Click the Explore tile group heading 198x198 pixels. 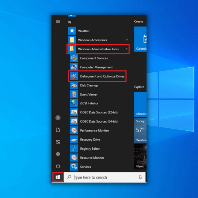click(x=139, y=87)
